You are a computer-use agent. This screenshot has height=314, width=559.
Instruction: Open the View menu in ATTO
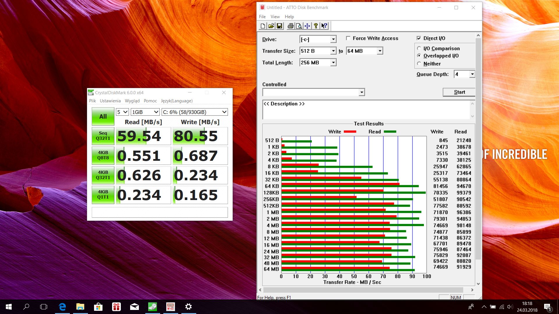tap(275, 17)
